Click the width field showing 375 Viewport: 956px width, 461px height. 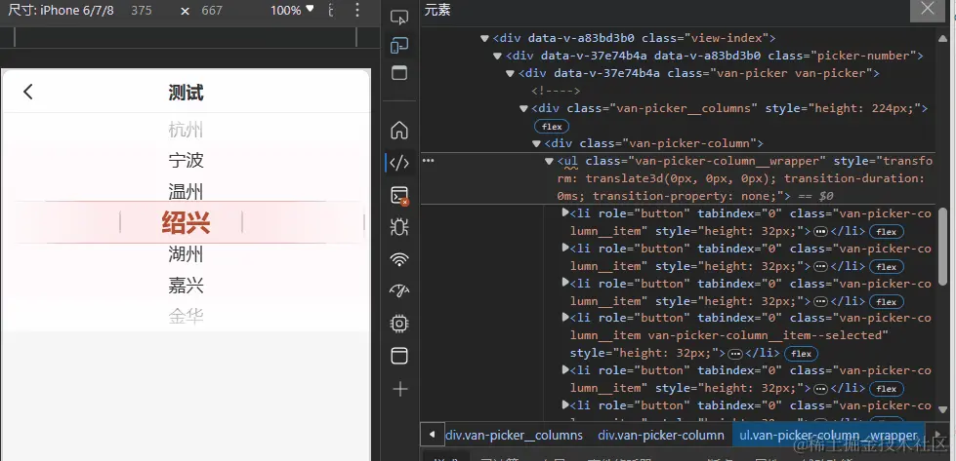142,11
